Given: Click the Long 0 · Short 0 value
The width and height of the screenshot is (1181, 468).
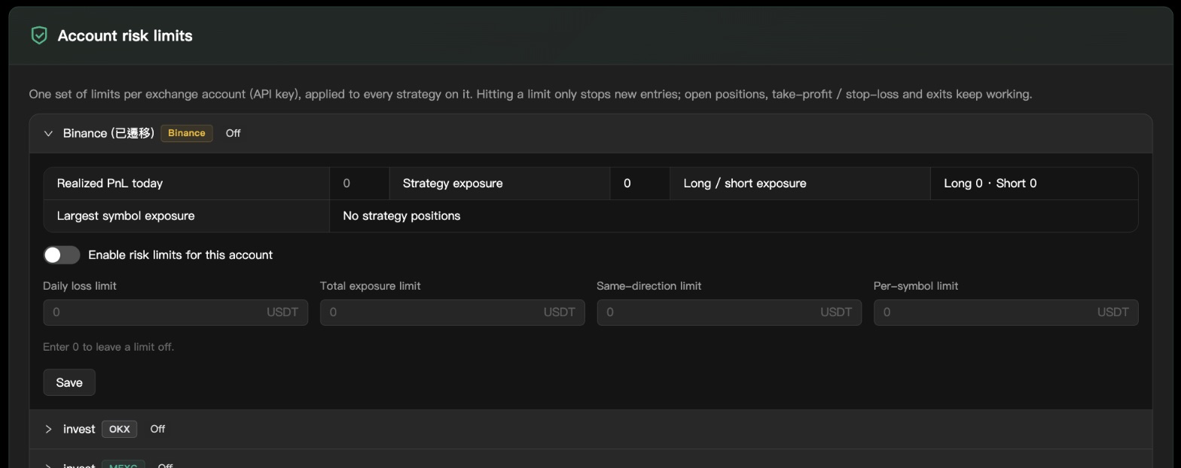Looking at the screenshot, I should click(990, 184).
